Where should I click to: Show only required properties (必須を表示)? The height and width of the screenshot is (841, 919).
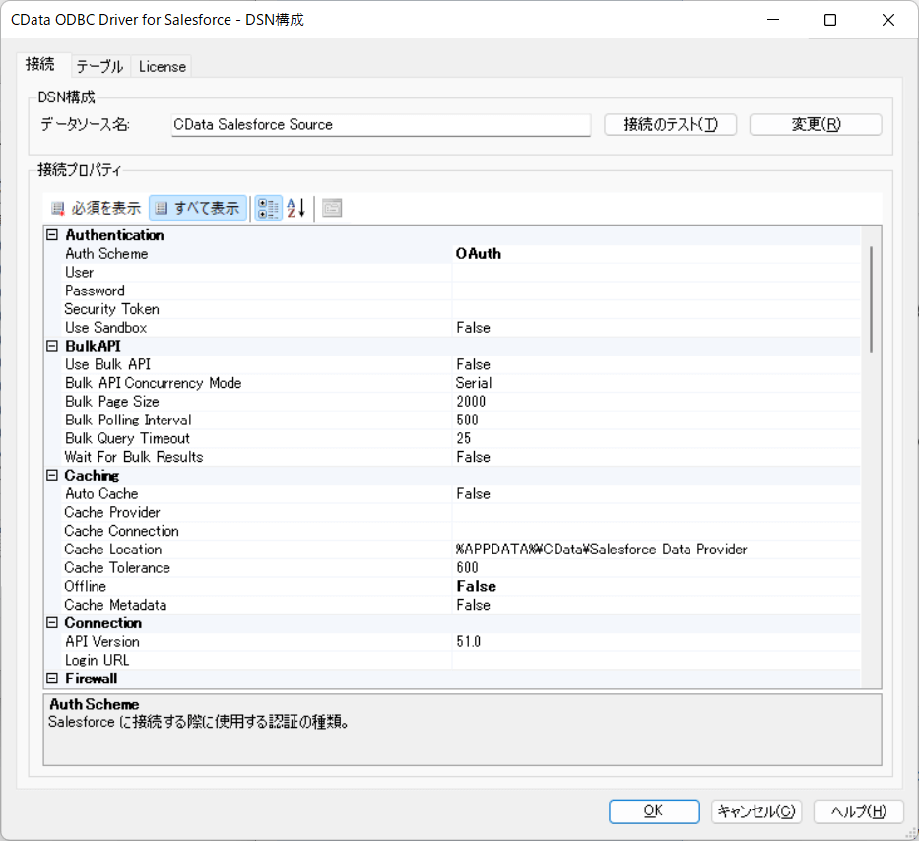(96, 208)
